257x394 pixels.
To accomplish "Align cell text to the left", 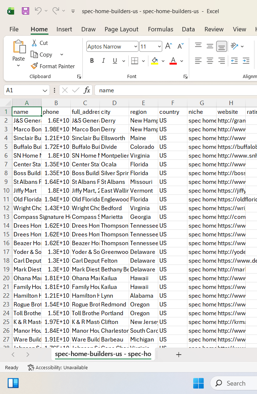I will click(198, 61).
